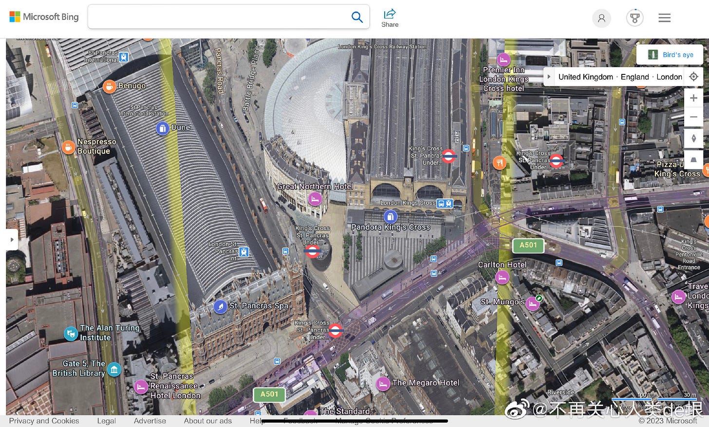Screen dimensions: 709x427
Task: Expand the location breadcrumb arrow
Action: click(x=549, y=77)
